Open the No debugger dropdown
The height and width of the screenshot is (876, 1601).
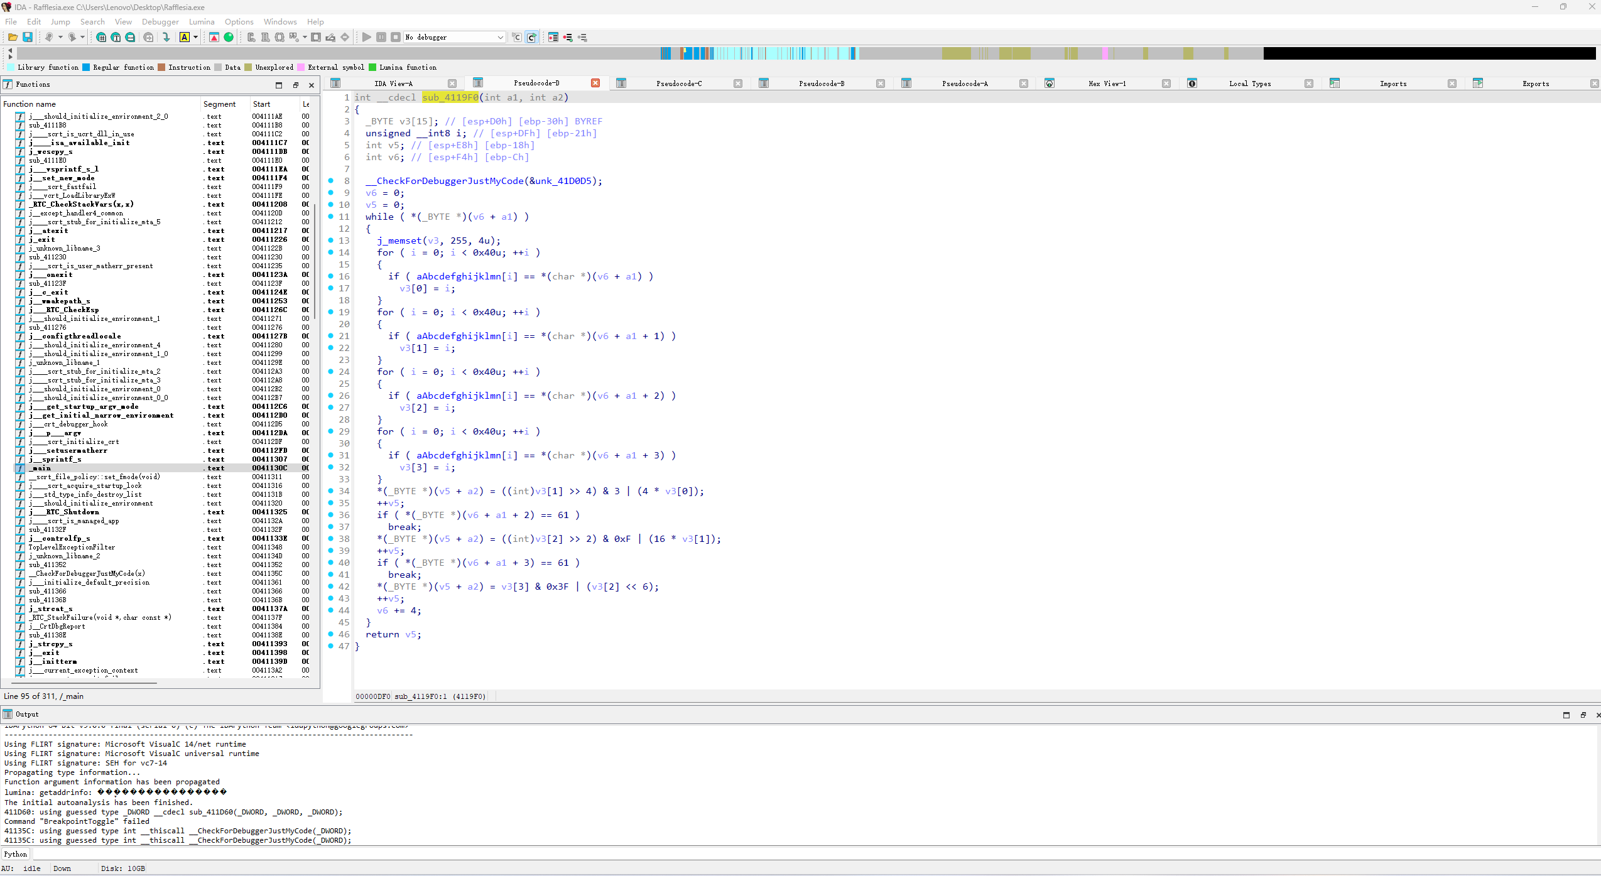click(455, 38)
